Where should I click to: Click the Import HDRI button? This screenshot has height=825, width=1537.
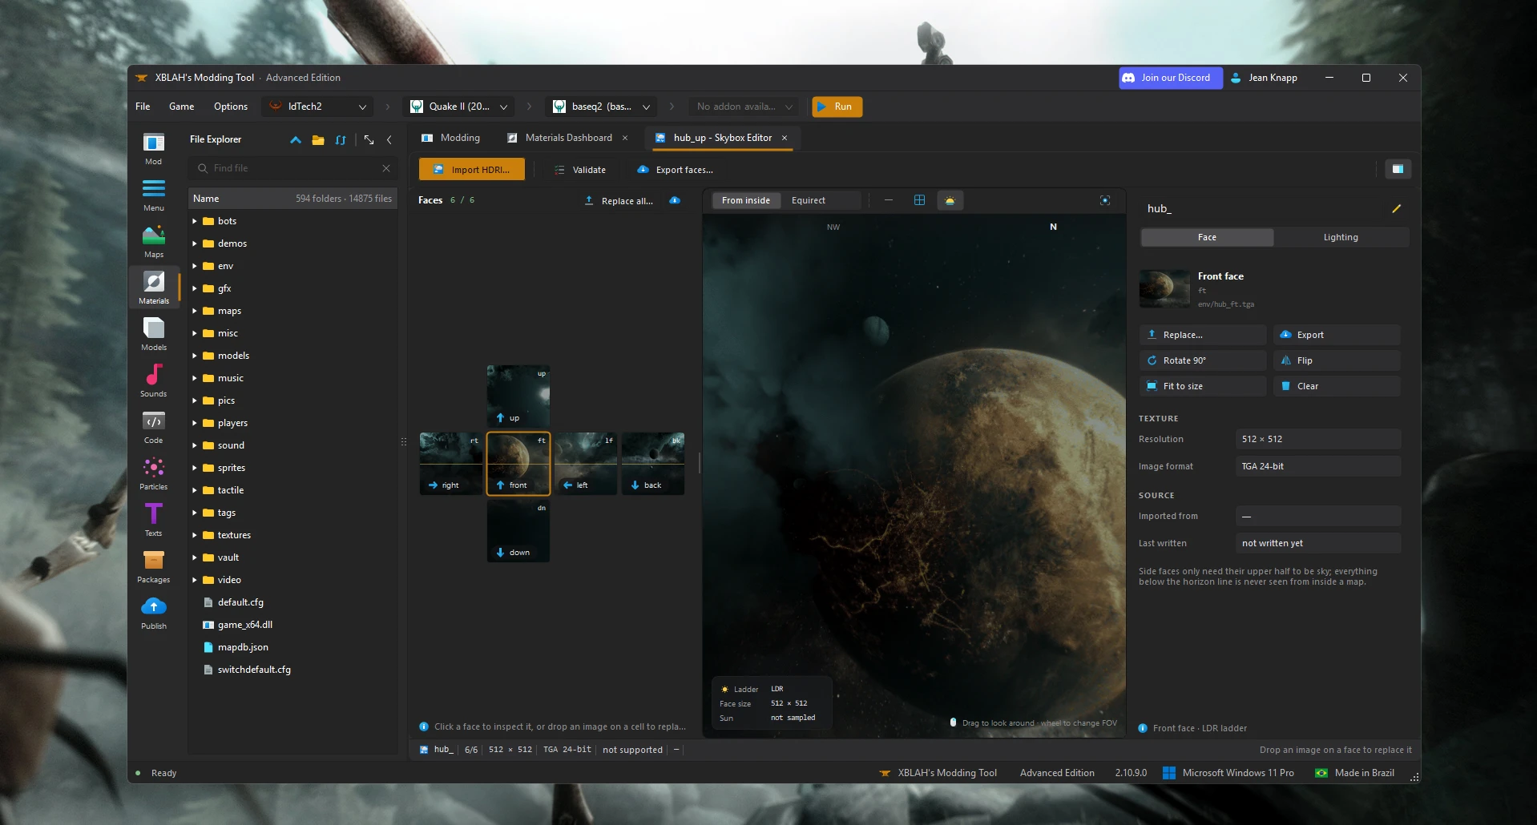pyautogui.click(x=471, y=169)
